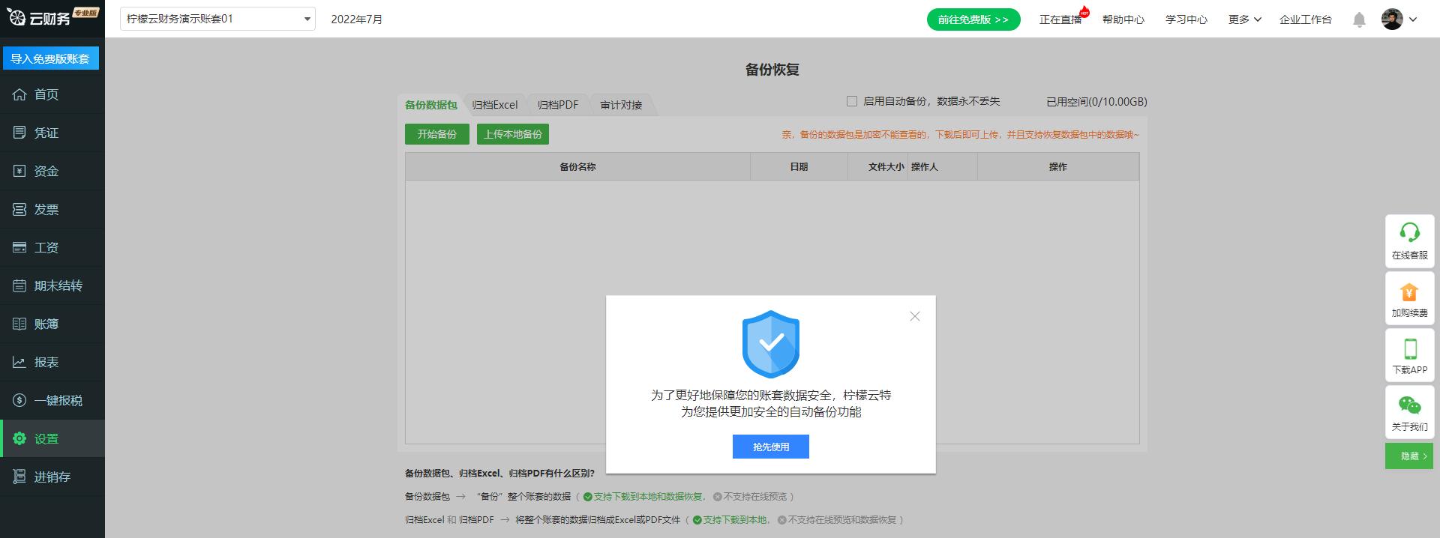Click the 日期 column header

799,166
